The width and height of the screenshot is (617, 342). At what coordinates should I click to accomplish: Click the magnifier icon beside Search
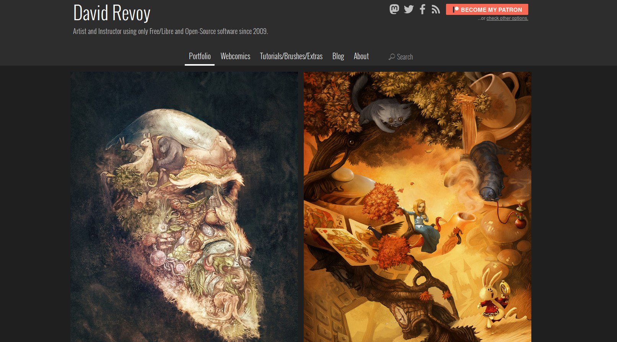click(x=392, y=56)
